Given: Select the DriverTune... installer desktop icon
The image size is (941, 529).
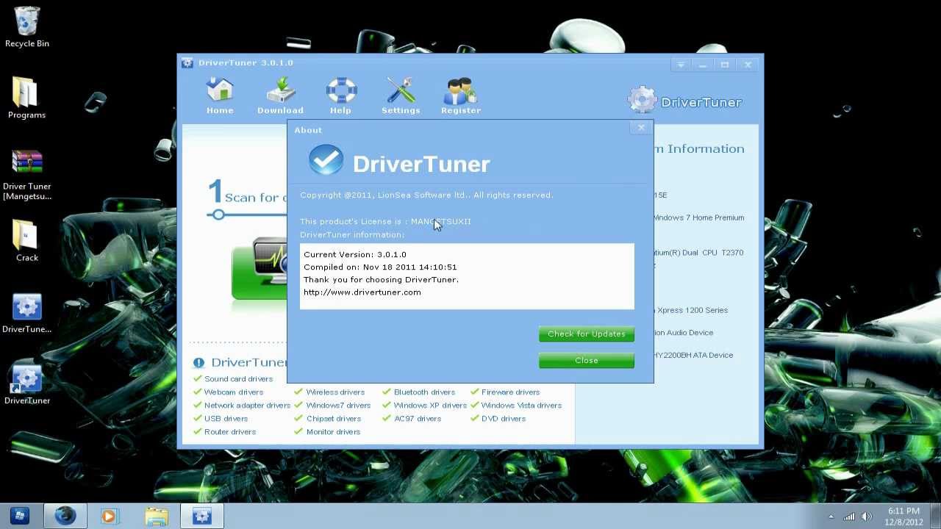Looking at the screenshot, I should tap(26, 314).
